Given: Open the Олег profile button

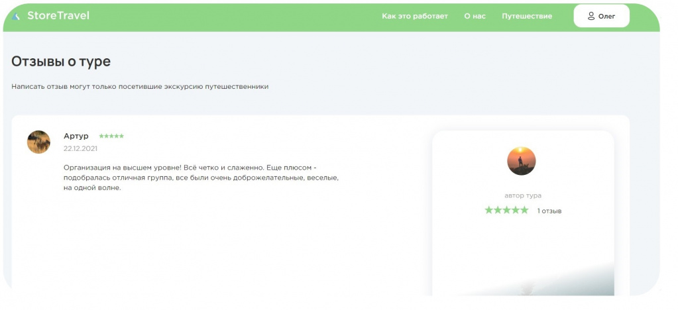Looking at the screenshot, I should (x=602, y=16).
